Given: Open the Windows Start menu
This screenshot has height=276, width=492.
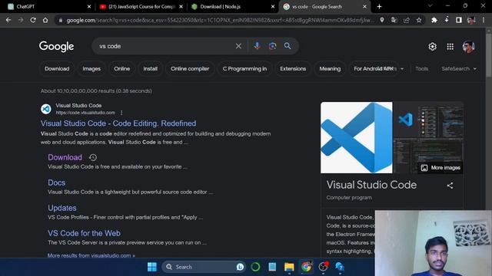Looking at the screenshot, I should point(152,267).
